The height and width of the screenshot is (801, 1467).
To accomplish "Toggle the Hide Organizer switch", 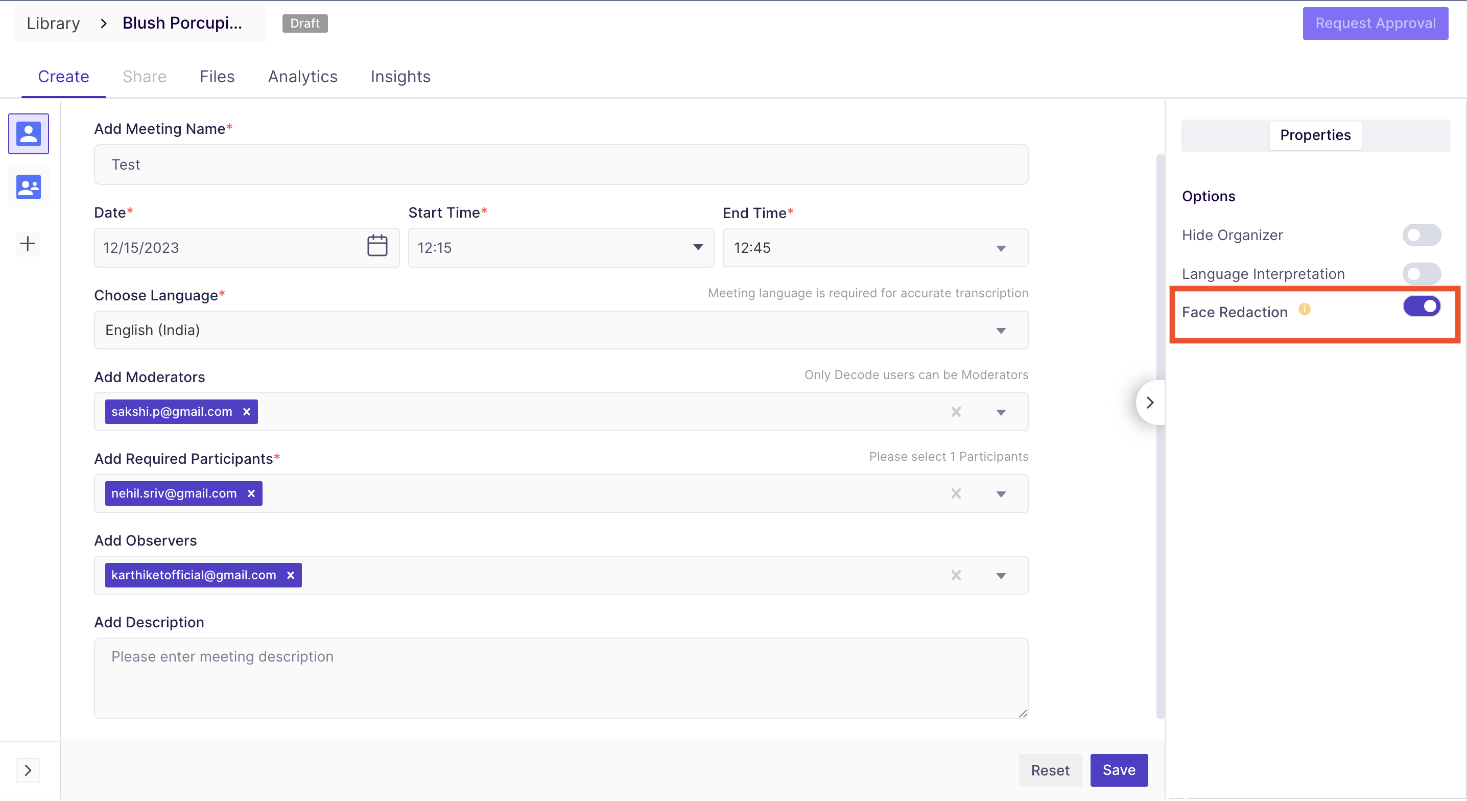I will (x=1422, y=235).
